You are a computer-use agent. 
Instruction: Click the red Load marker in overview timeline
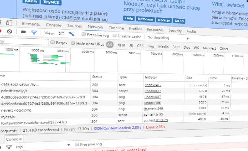[x=70, y=63]
